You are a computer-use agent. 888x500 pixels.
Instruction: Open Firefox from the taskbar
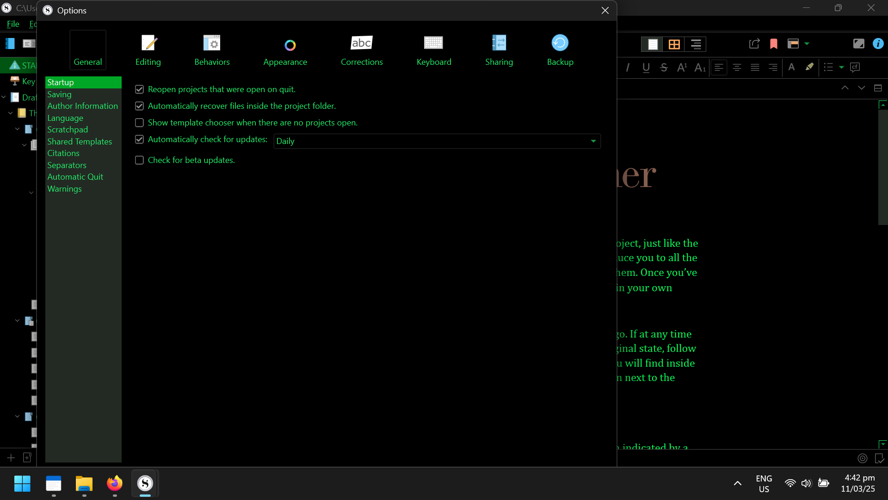(x=115, y=484)
